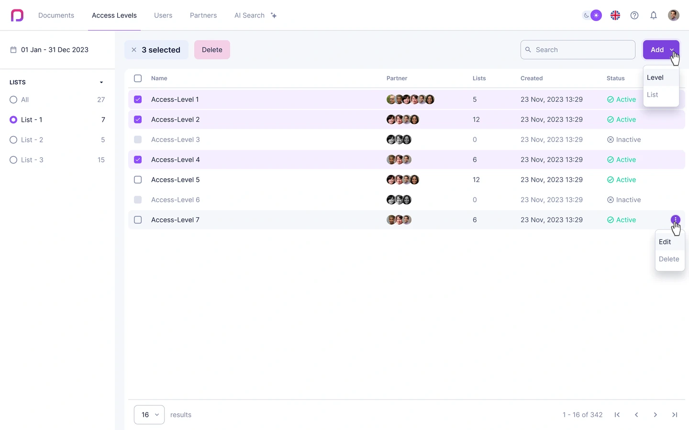This screenshot has height=430, width=689.
Task: Sort by the Created column header
Action: pos(532,78)
